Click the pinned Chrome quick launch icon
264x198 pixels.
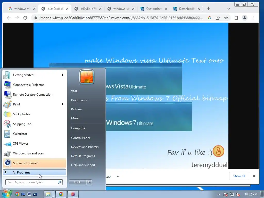coord(17,194)
